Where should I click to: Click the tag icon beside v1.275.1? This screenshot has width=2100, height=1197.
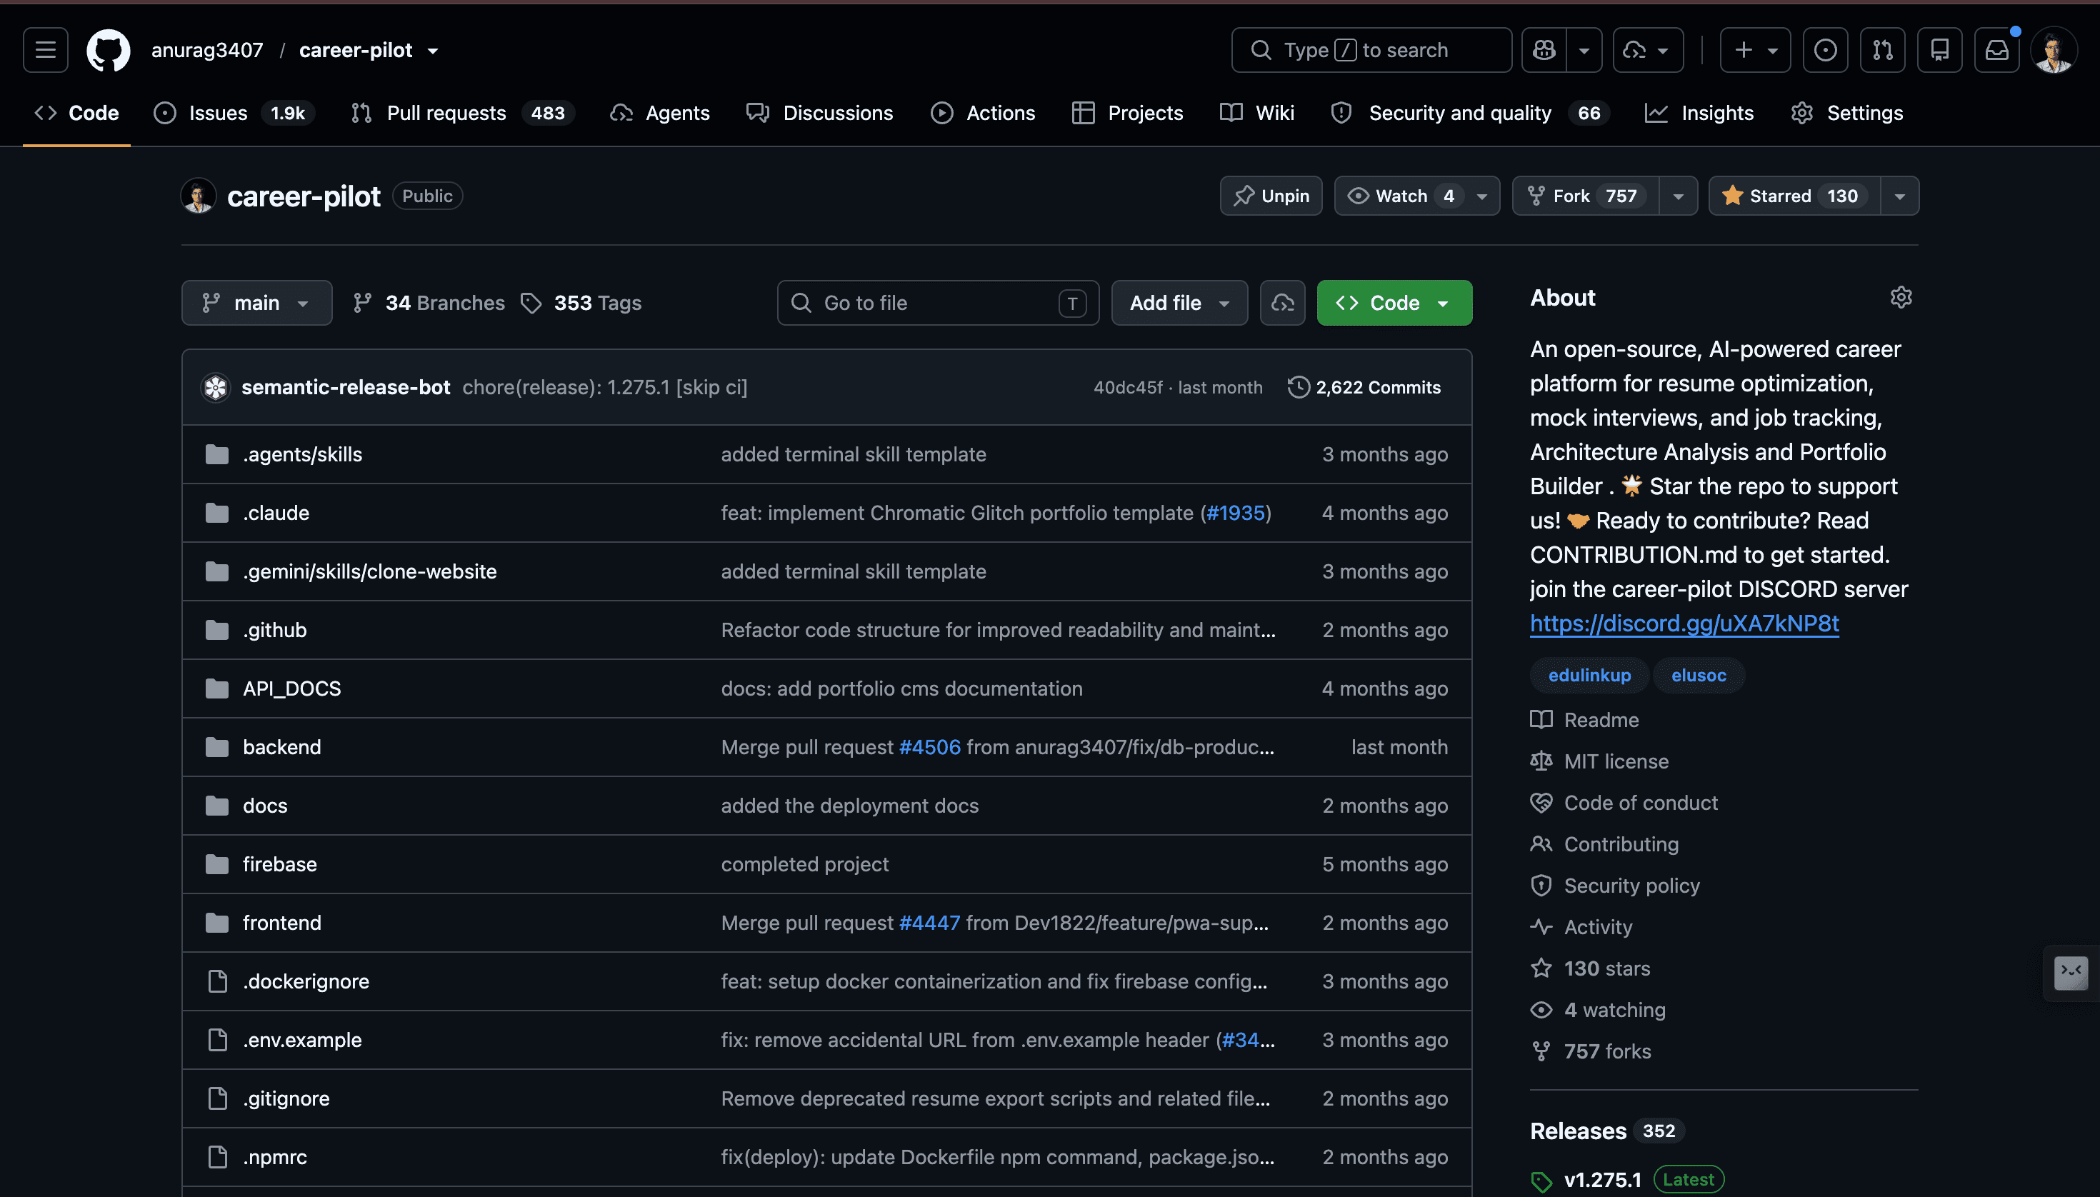pyautogui.click(x=1541, y=1181)
